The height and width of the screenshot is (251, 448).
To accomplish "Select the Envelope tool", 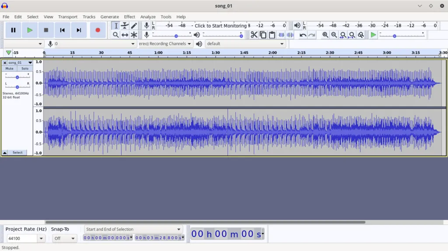I will (125, 26).
